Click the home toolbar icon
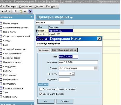 pos(21,11)
